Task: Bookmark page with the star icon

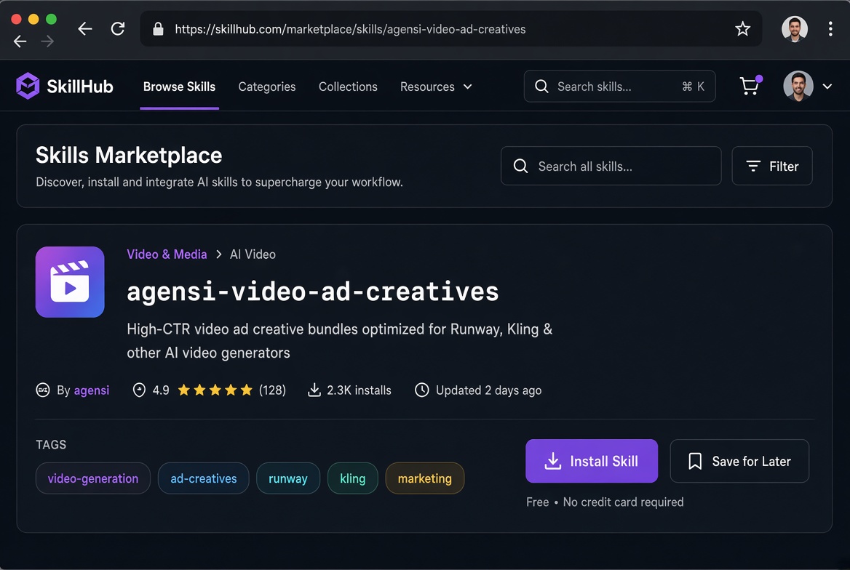Action: [743, 28]
